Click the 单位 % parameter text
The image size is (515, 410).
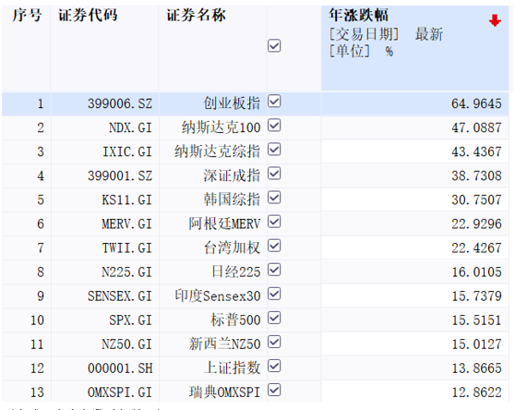coord(361,51)
